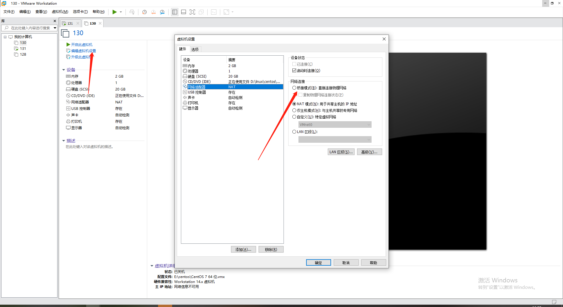Confirm settings with 确定 button
This screenshot has width=563, height=307.
(318, 262)
